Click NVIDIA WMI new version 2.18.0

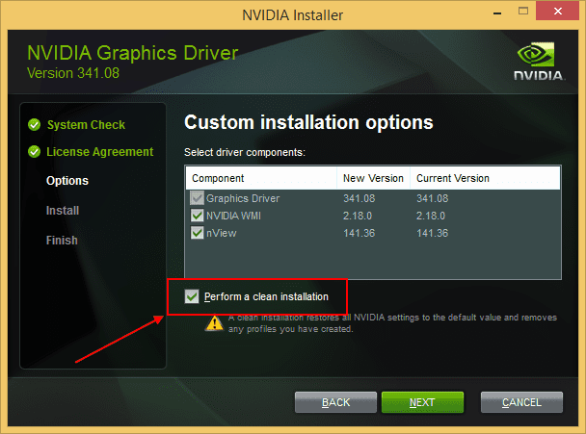358,216
